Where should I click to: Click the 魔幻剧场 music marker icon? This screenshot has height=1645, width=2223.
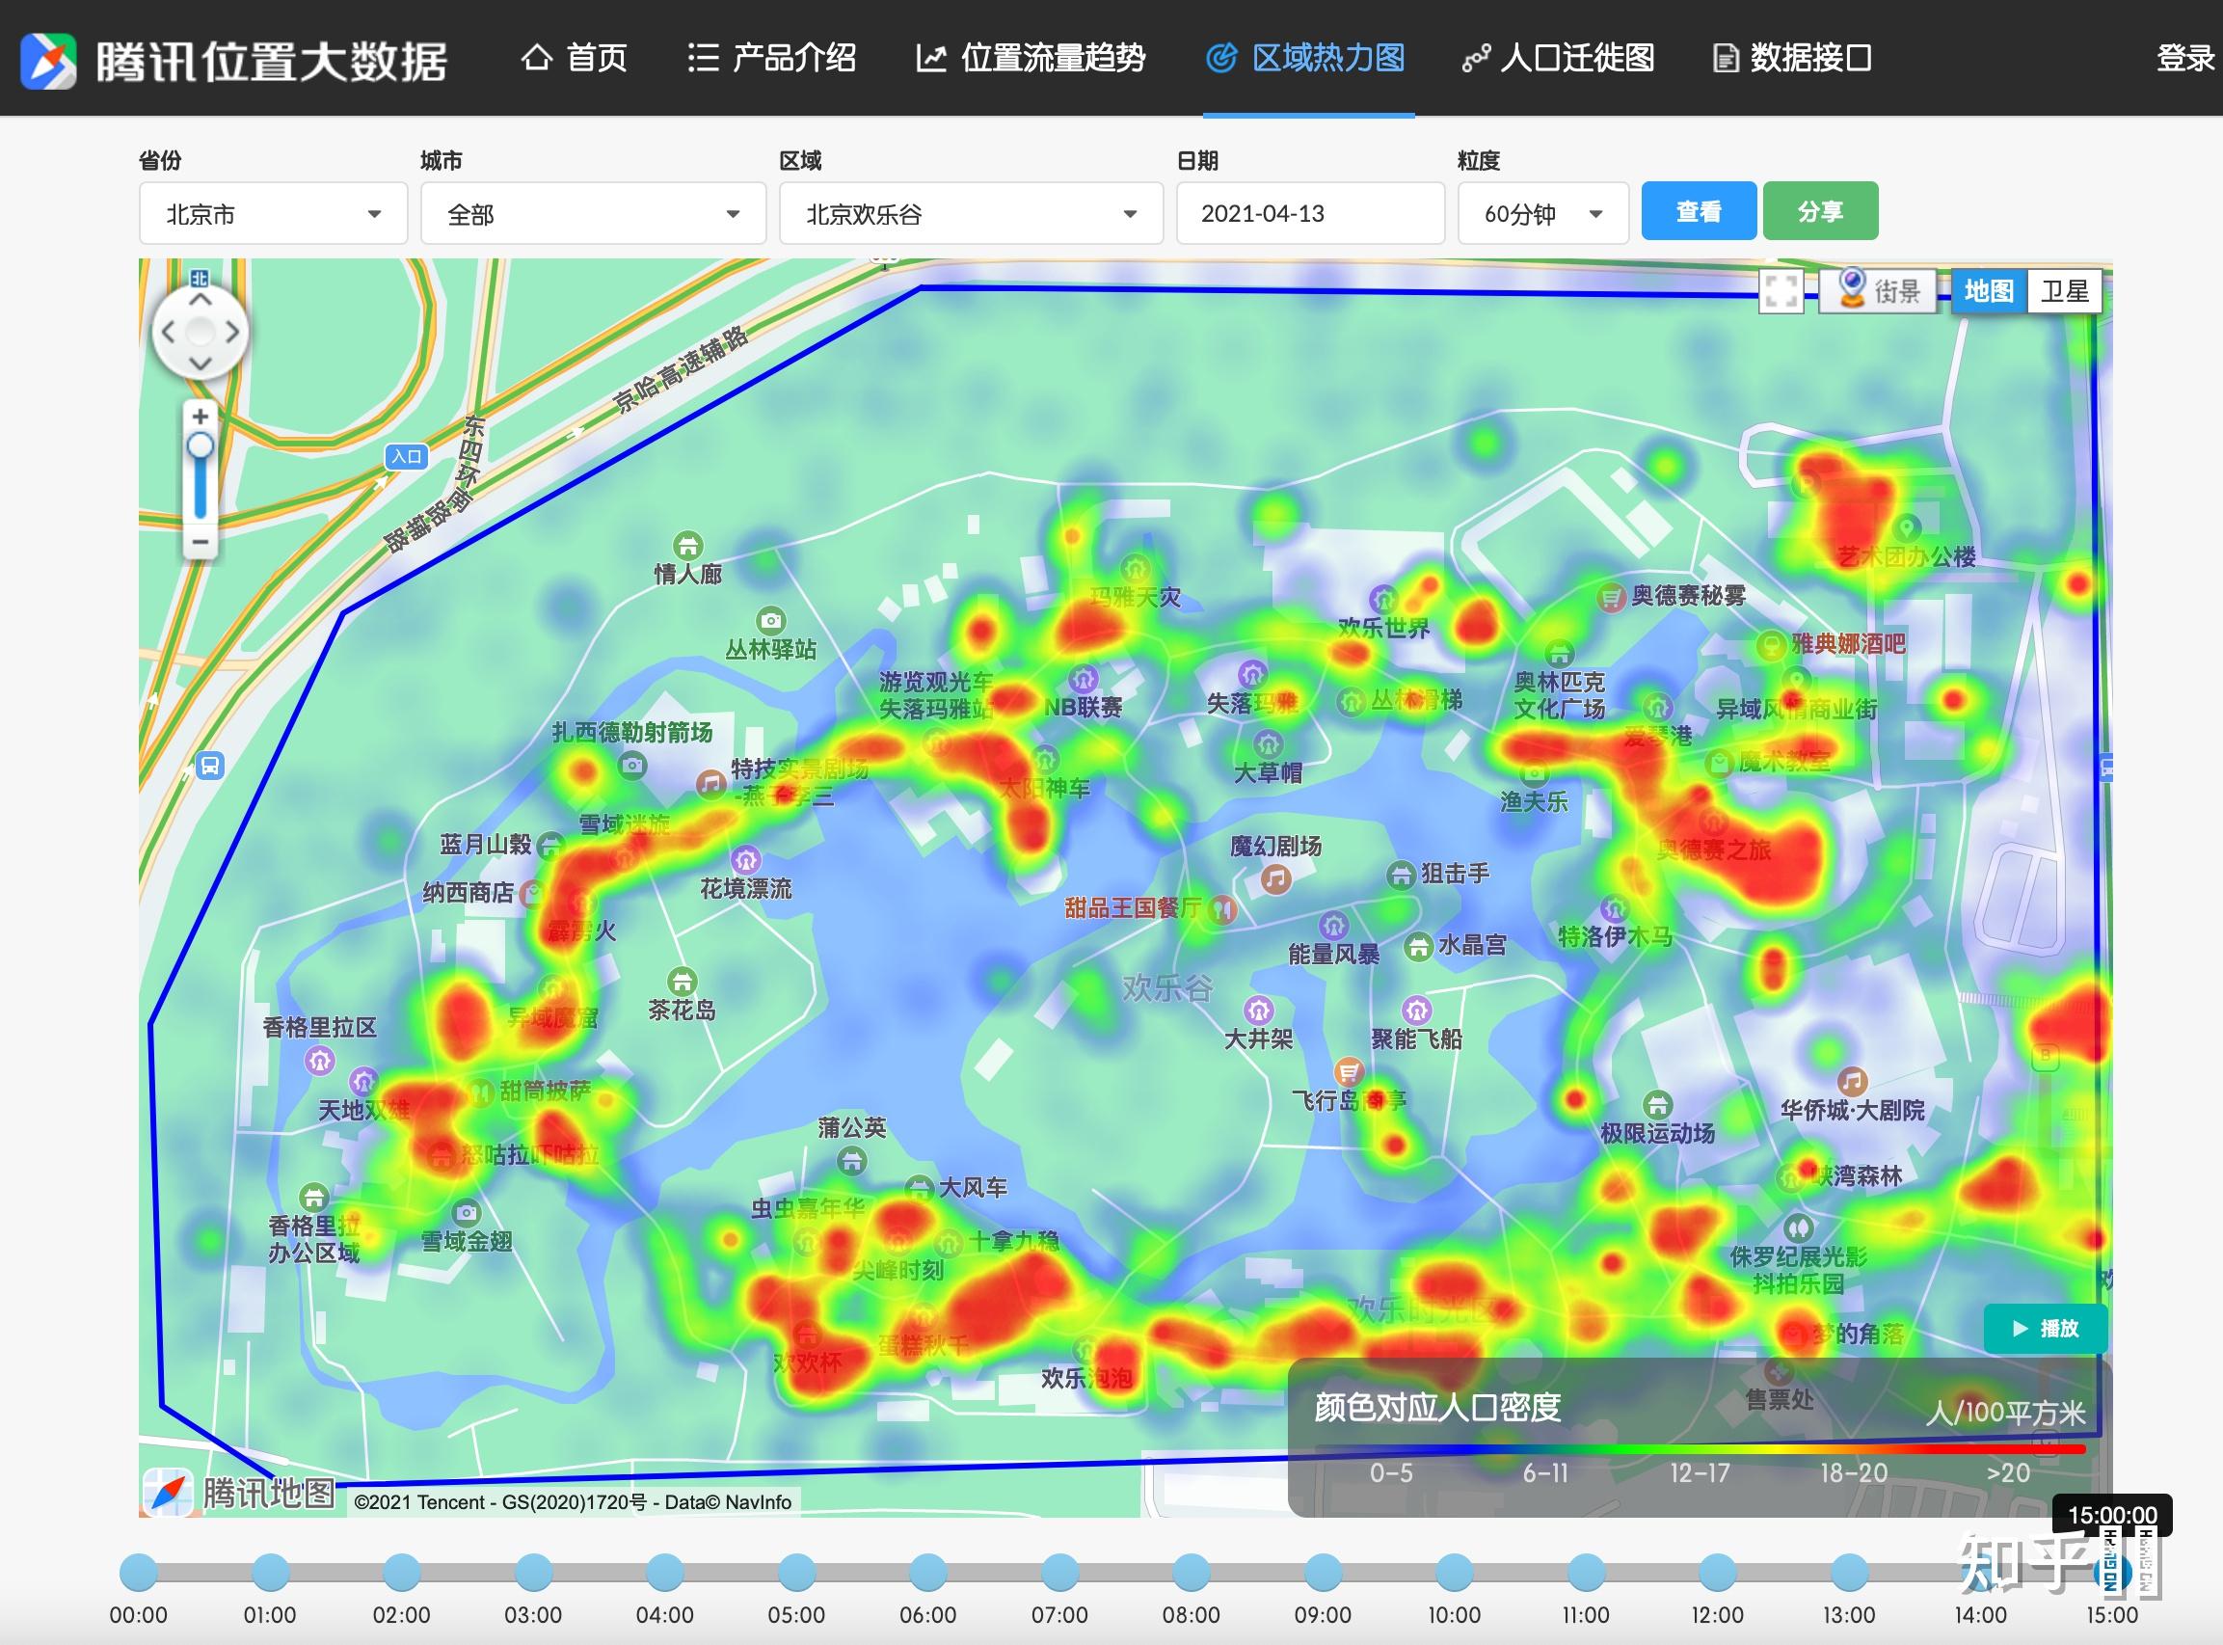[1275, 878]
